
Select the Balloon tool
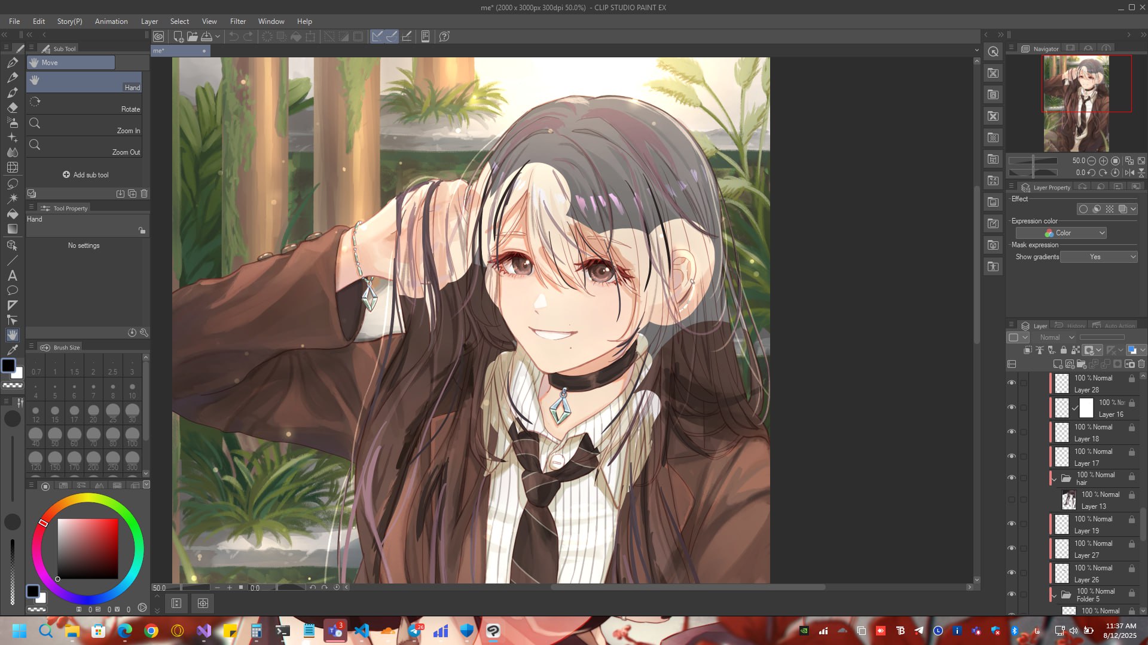pyautogui.click(x=12, y=290)
